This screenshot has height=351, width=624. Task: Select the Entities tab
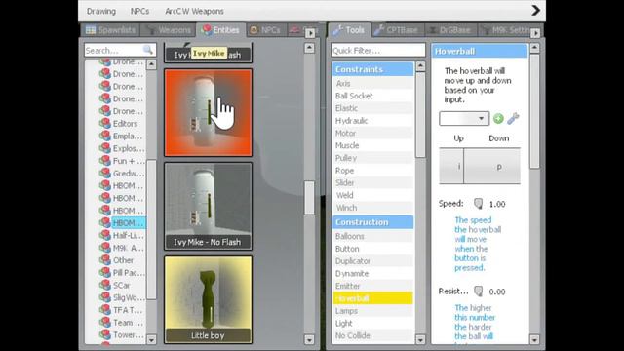[x=221, y=30]
